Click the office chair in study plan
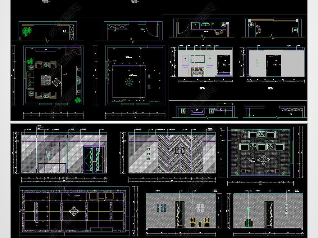The image size is (318, 238). click(219, 32)
